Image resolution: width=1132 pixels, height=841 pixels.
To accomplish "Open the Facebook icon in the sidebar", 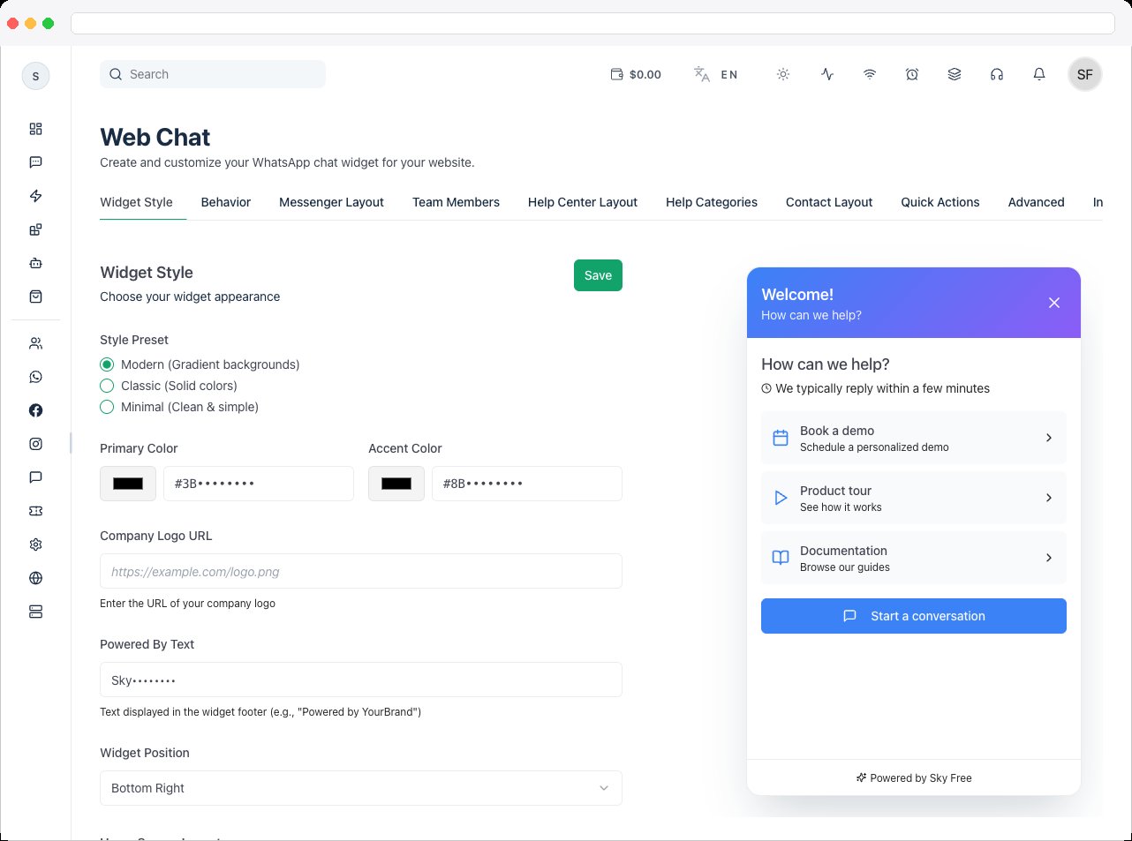I will 35,410.
